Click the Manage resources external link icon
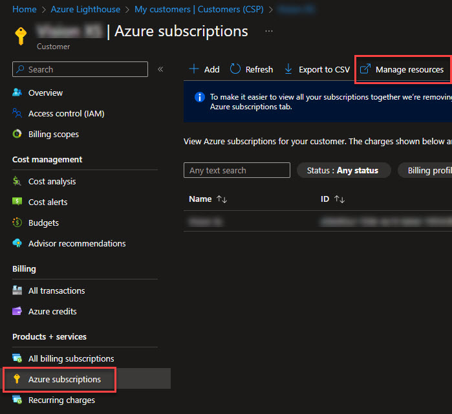This screenshot has height=414, width=452. 365,69
